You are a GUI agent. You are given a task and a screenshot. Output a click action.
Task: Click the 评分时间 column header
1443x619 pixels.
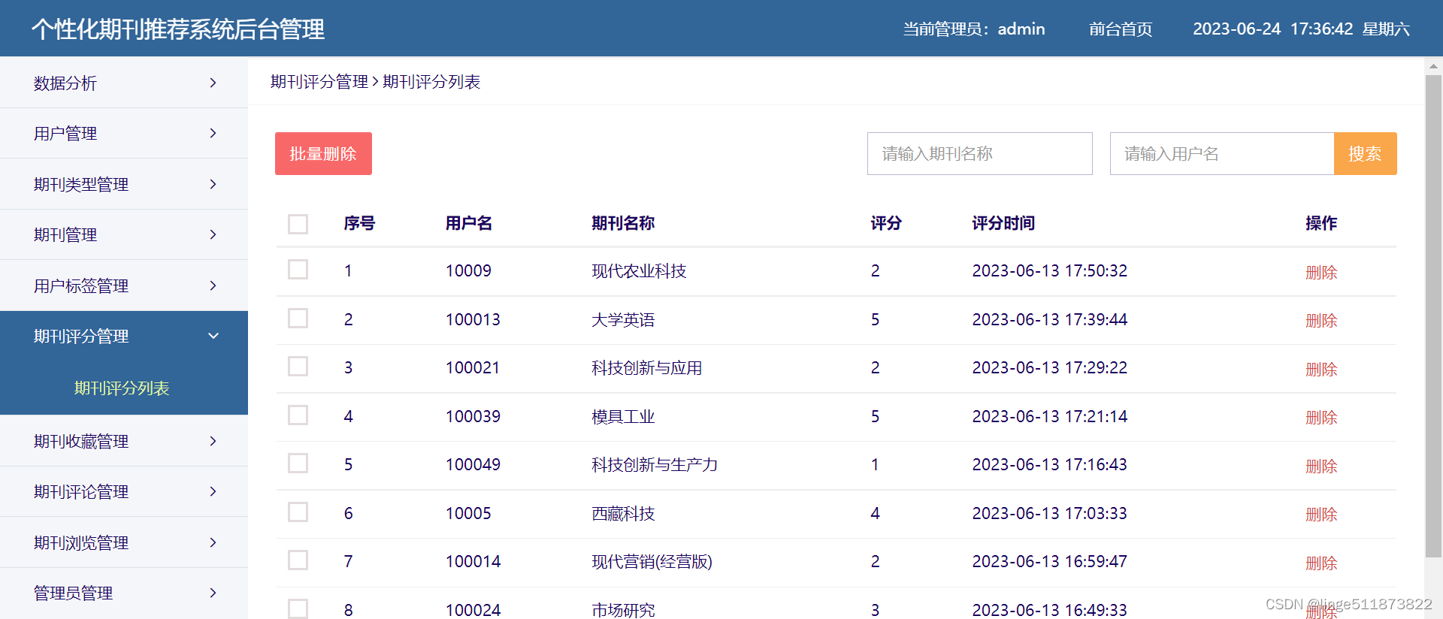point(1003,223)
